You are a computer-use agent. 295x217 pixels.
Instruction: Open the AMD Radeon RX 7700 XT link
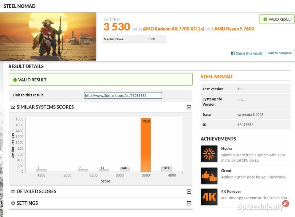coord(173,29)
